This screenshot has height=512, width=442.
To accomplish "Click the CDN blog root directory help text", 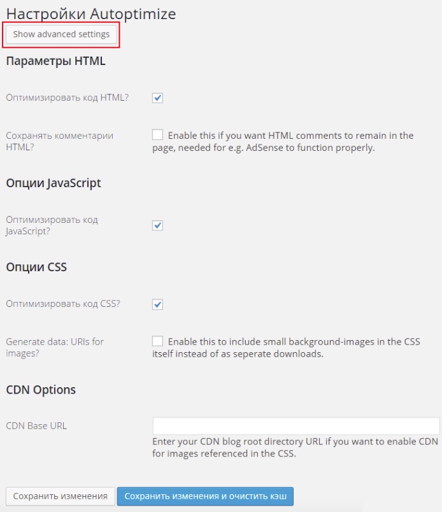I will pyautogui.click(x=296, y=448).
